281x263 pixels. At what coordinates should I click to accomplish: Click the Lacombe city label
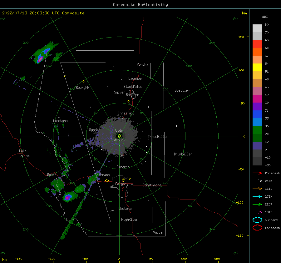click(135, 78)
